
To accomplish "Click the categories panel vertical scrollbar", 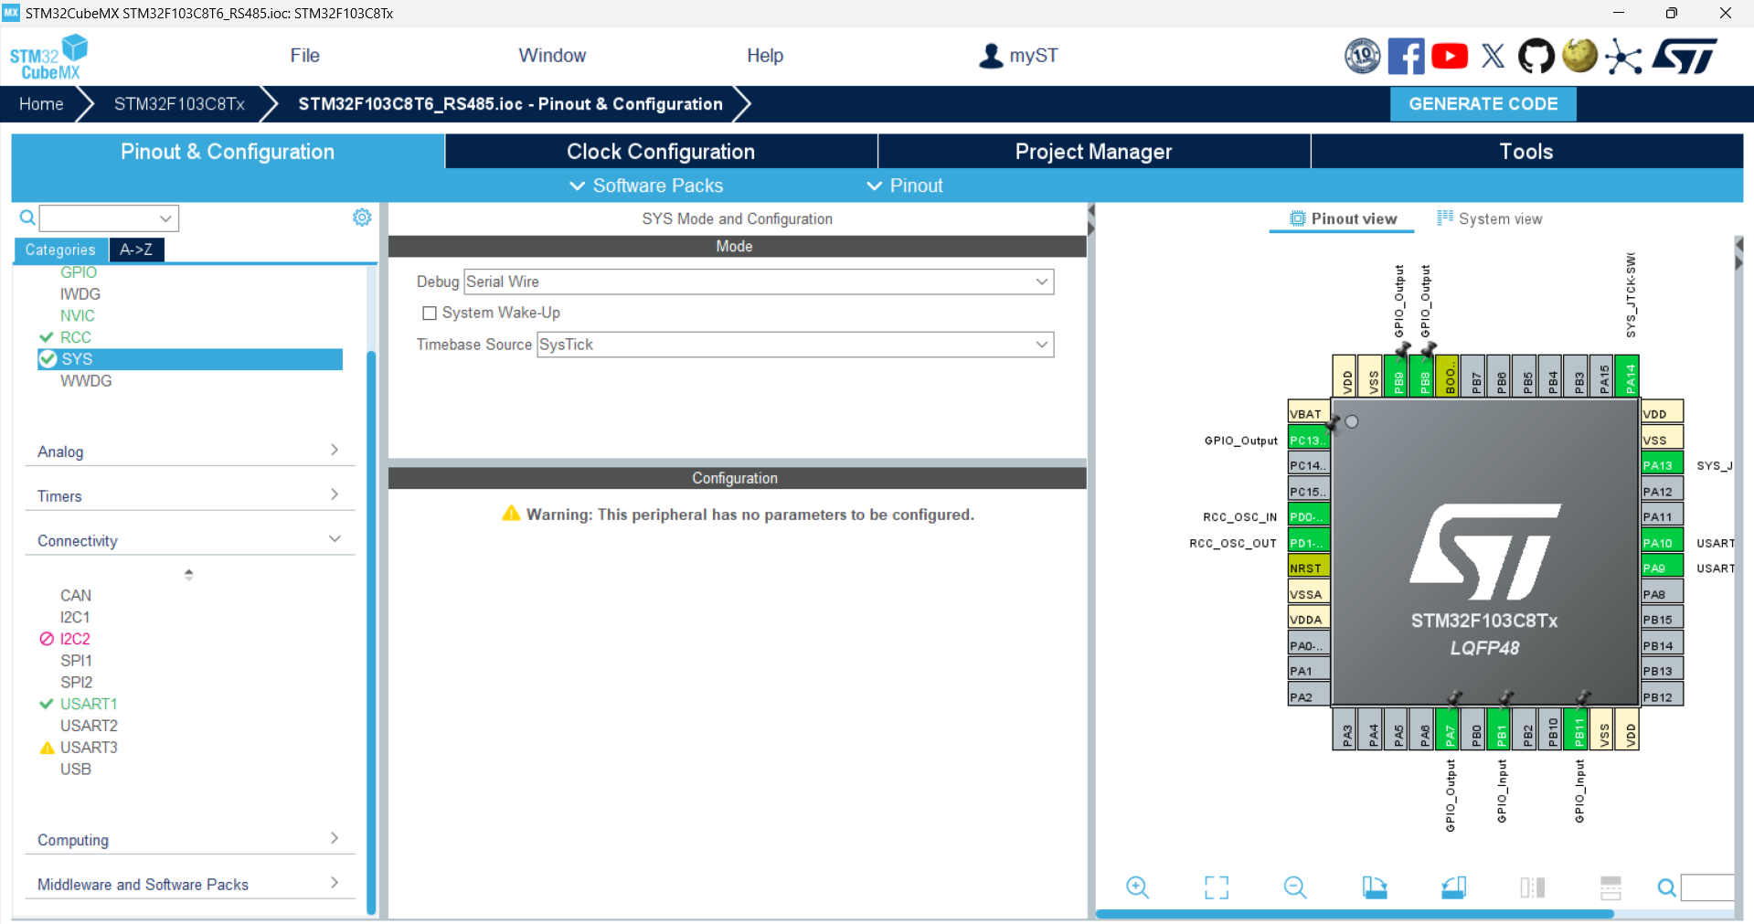I will (371, 631).
